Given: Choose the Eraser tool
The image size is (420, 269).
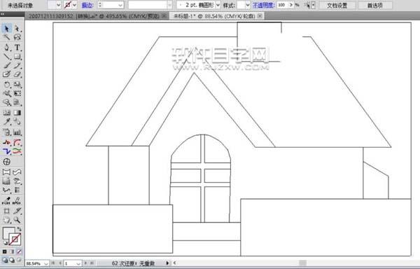Looking at the screenshot, I should pos(17,74).
